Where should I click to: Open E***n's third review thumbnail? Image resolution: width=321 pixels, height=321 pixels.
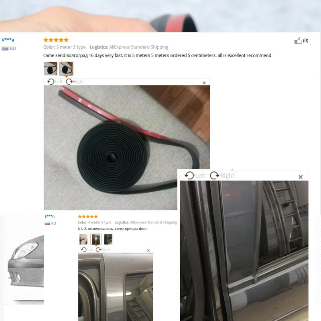coord(108,239)
